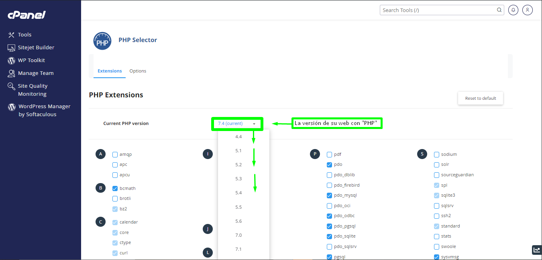The height and width of the screenshot is (260, 542).
Task: Open Site Quality Monitoring
Action: (x=33, y=90)
